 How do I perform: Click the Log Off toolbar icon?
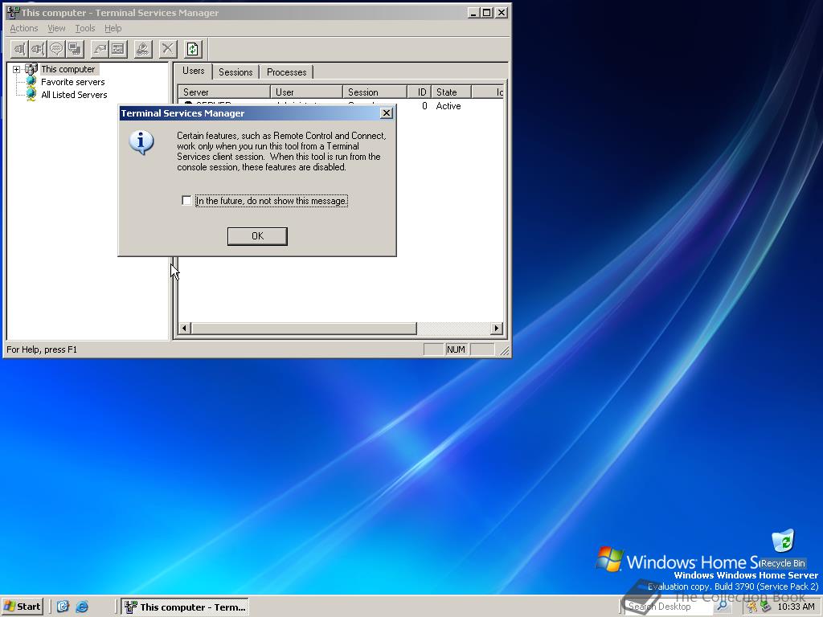point(143,49)
